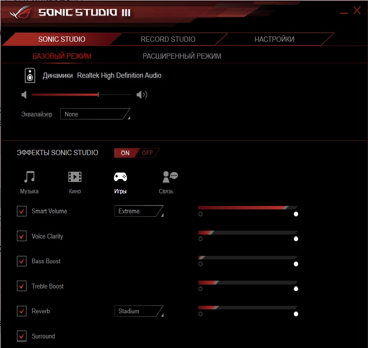The height and width of the screenshot is (348, 368).
Task: Set Bass Boost to minimum circle
Action: click(x=200, y=264)
